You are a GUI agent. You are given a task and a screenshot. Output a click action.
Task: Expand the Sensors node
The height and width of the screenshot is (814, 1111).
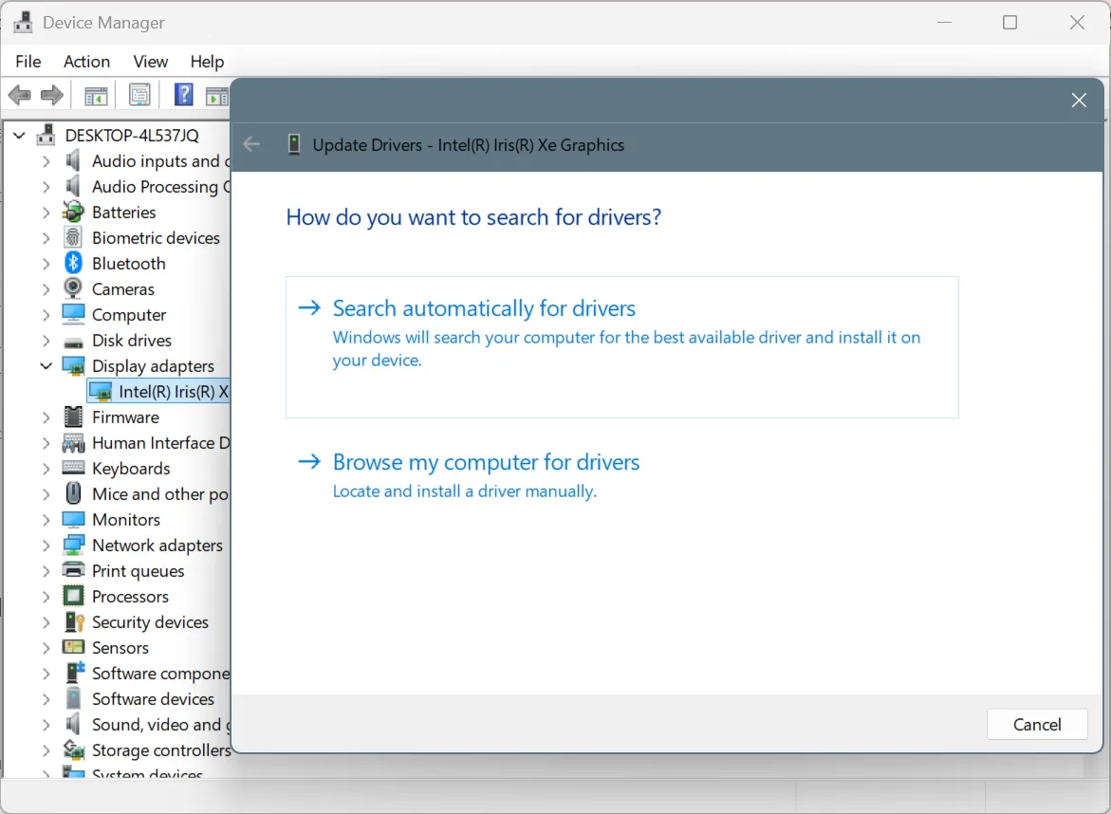click(46, 648)
